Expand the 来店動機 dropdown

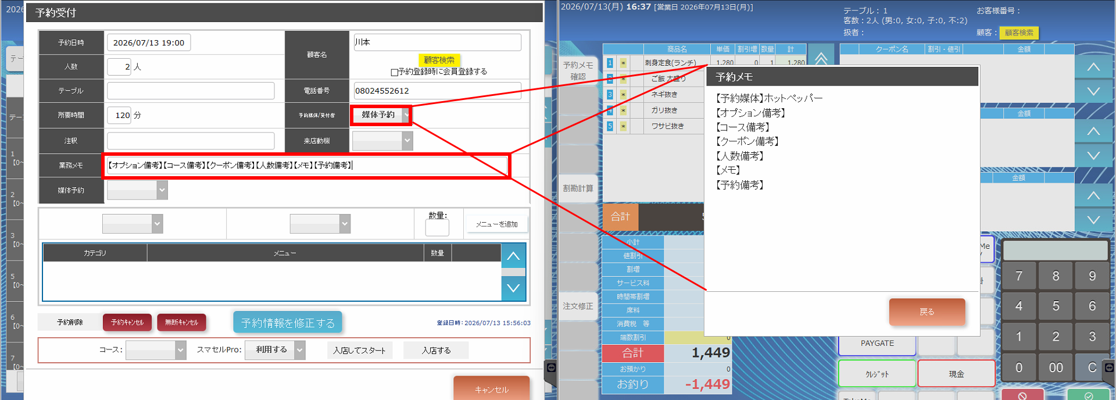pyautogui.click(x=382, y=141)
